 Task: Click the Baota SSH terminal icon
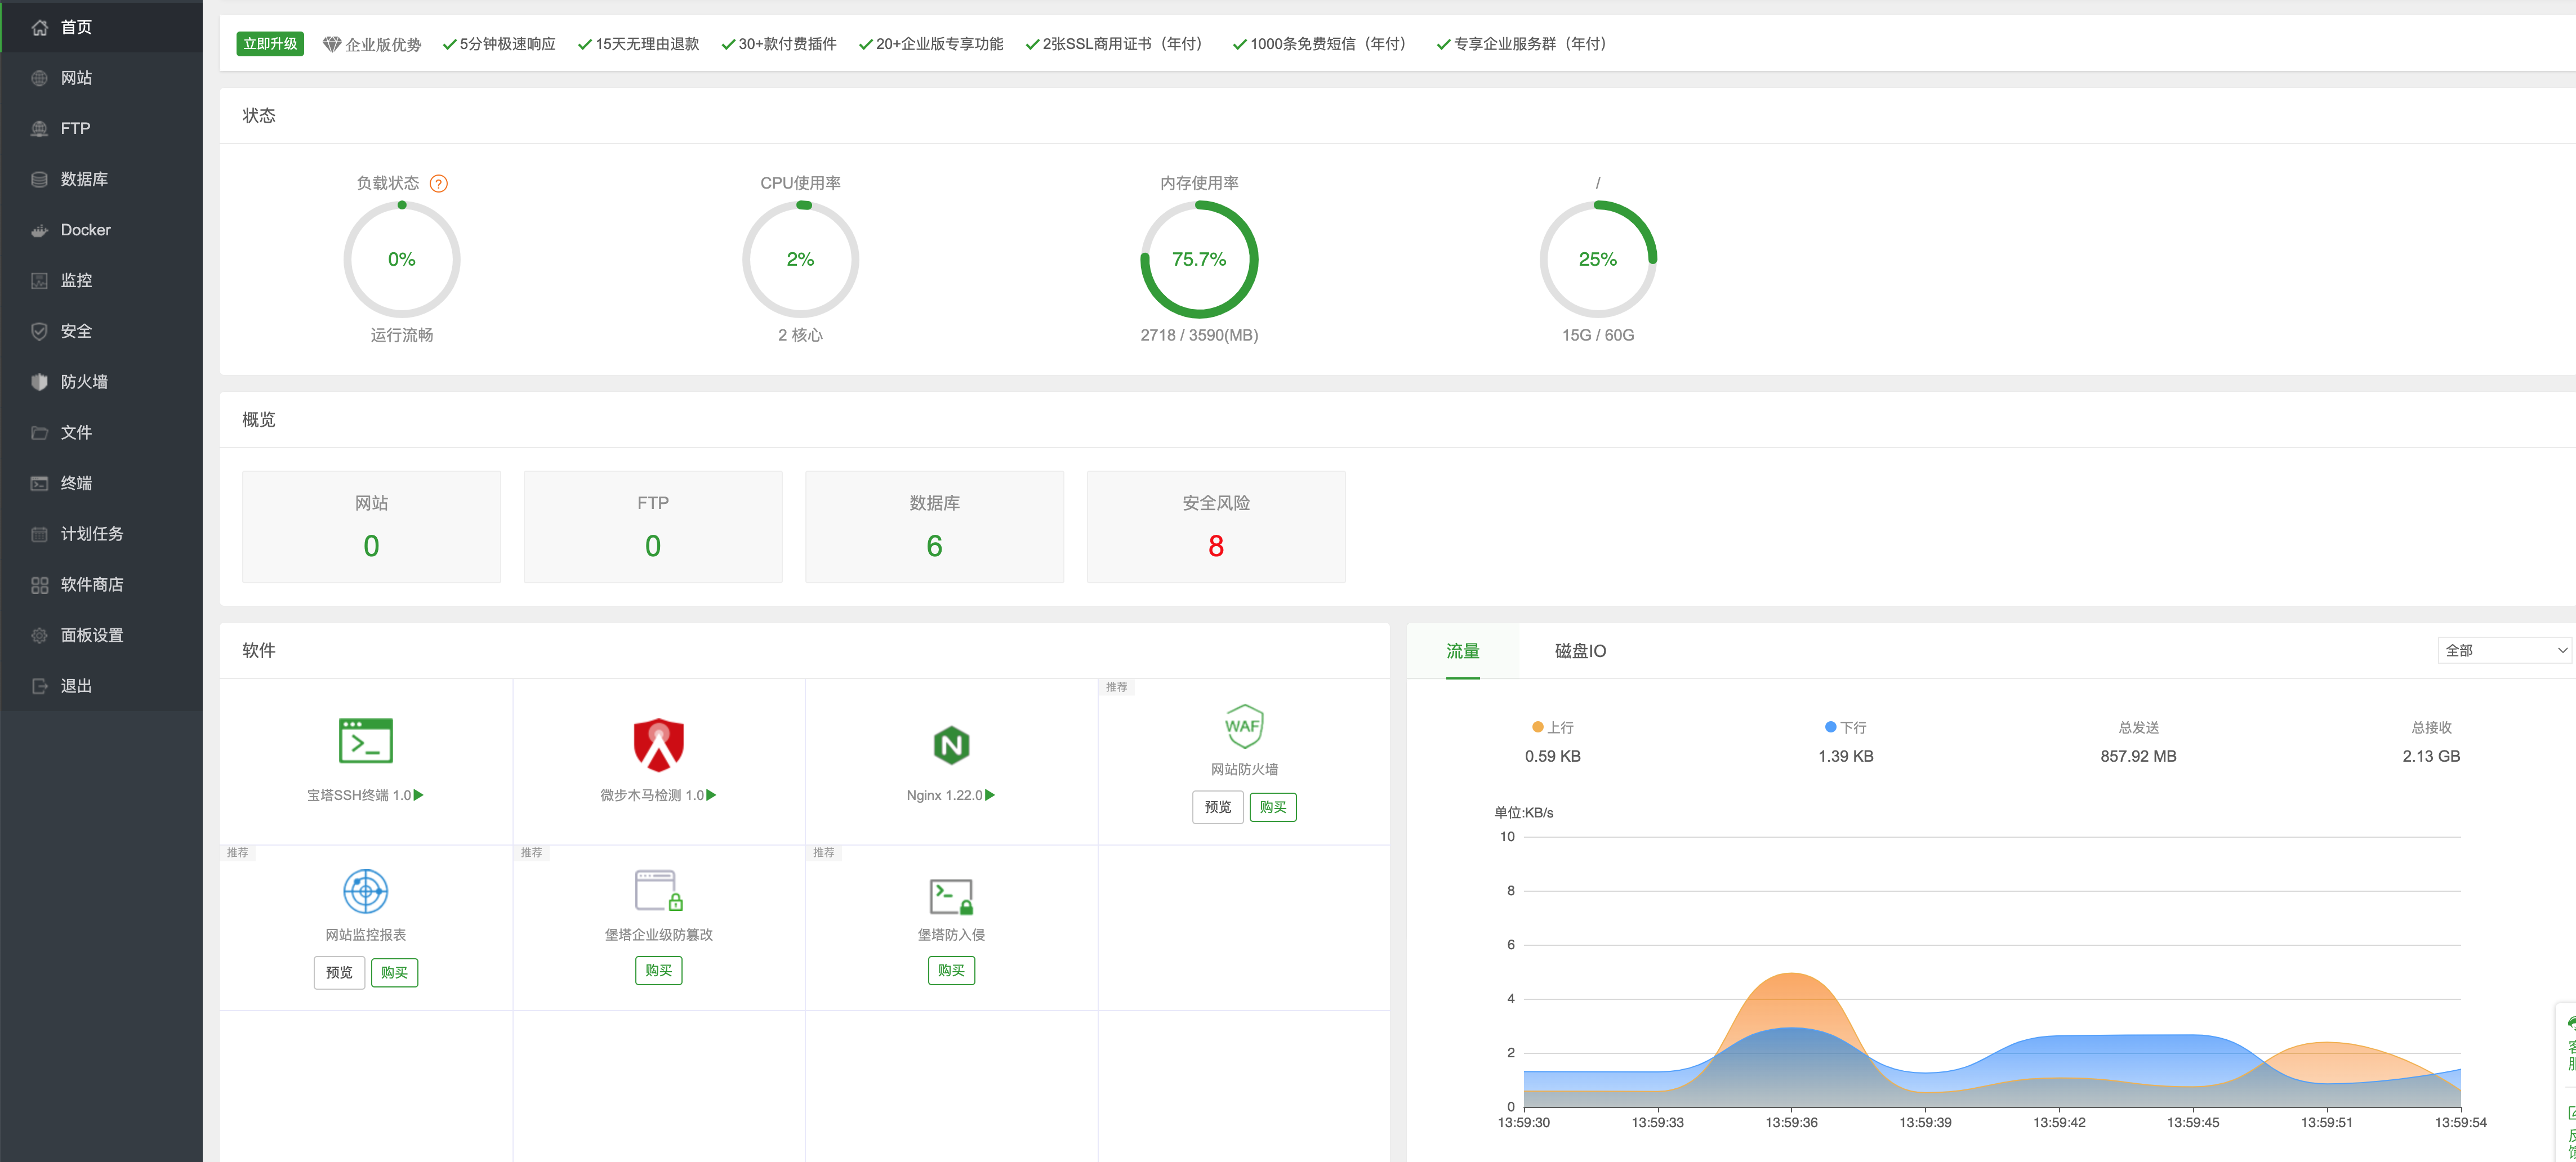[x=365, y=741]
